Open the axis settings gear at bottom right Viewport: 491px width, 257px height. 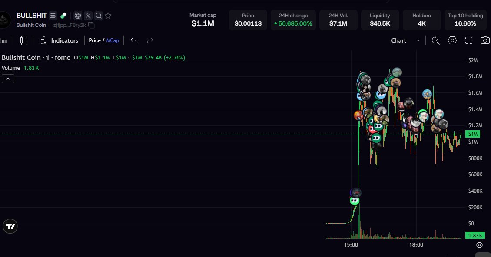tap(479, 245)
